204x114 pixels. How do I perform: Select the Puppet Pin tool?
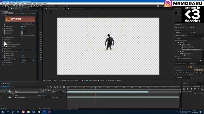(41, 6)
